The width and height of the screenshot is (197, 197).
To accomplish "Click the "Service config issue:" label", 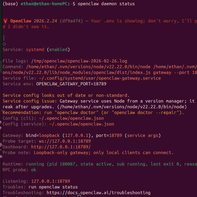I will 30,101.
